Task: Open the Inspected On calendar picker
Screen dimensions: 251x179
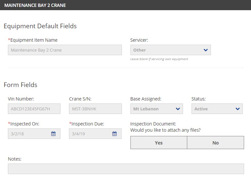Action: tap(53, 134)
